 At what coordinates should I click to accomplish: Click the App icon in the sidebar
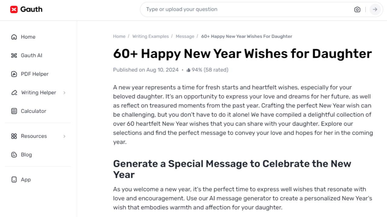[14, 179]
